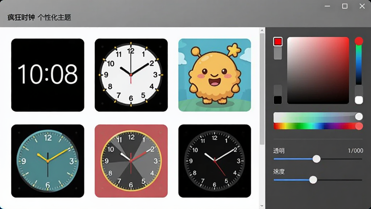This screenshot has height=209, width=371.
Task: Select the digital 10:08 clock theme
Action: (47, 75)
